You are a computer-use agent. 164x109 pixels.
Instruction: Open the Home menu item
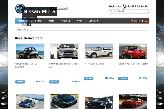[21, 21]
